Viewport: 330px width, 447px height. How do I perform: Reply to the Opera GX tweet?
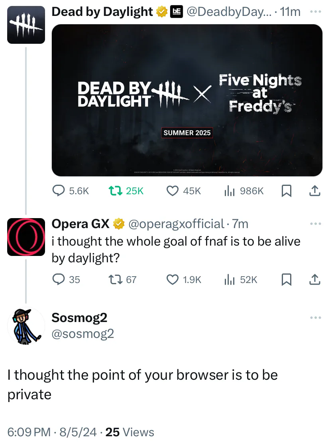[59, 280]
